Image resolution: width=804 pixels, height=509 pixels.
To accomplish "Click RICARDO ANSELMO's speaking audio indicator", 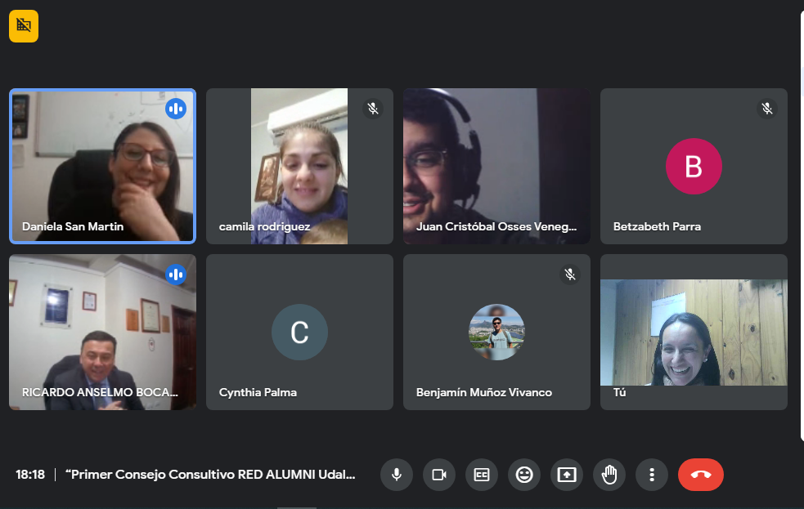I will click(176, 275).
